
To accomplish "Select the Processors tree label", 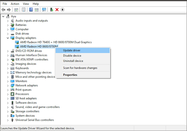I will pyautogui.click(x=22, y=94).
